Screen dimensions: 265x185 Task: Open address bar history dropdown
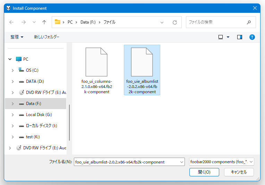pyautogui.click(x=162, y=22)
